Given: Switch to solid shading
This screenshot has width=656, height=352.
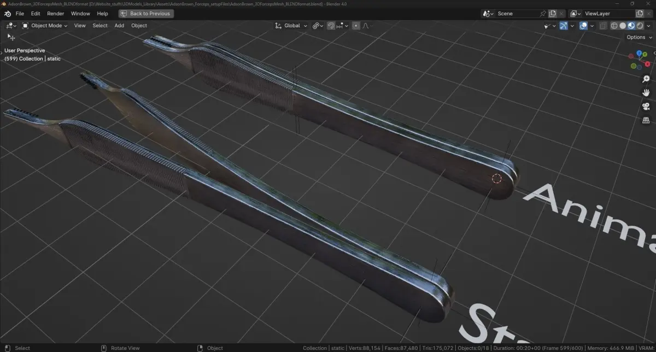Looking at the screenshot, I should [x=623, y=26].
